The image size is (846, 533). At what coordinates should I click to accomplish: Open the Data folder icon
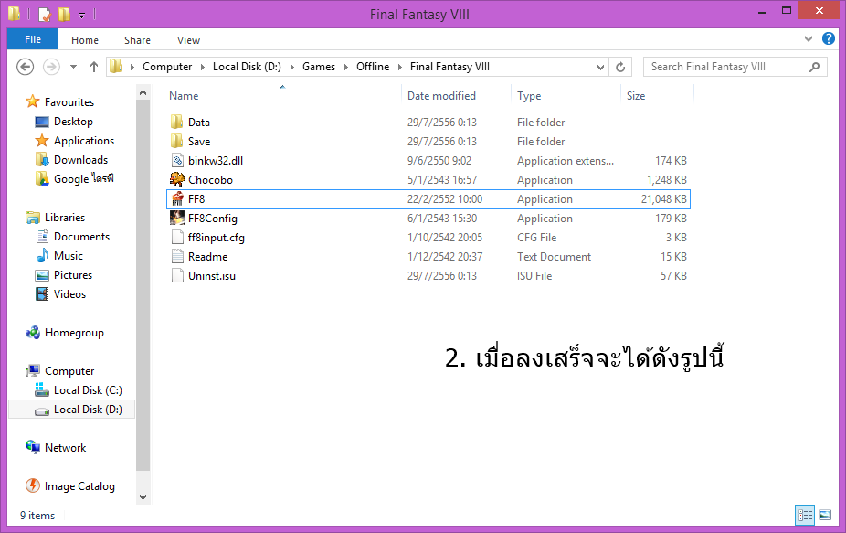click(x=176, y=122)
